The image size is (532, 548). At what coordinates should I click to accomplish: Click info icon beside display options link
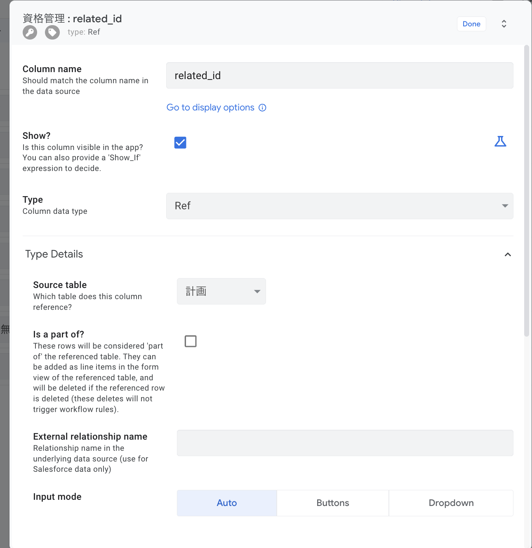point(262,108)
